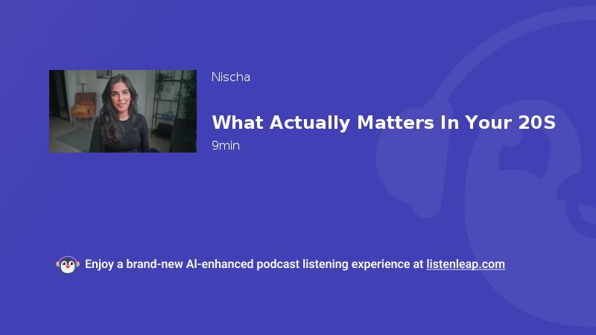The height and width of the screenshot is (335, 596).
Task: Open the listenleap.com link
Action: click(466, 264)
